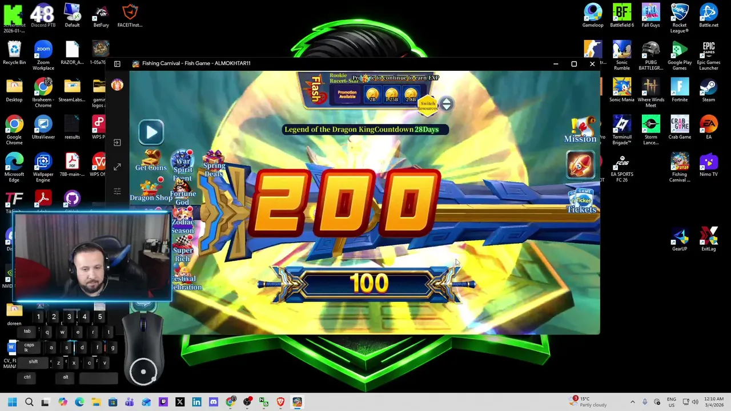
Task: Open the EA app desktop shortcut
Action: pos(709,127)
